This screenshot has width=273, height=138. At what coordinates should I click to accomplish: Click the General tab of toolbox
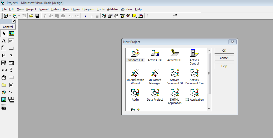click(8, 27)
